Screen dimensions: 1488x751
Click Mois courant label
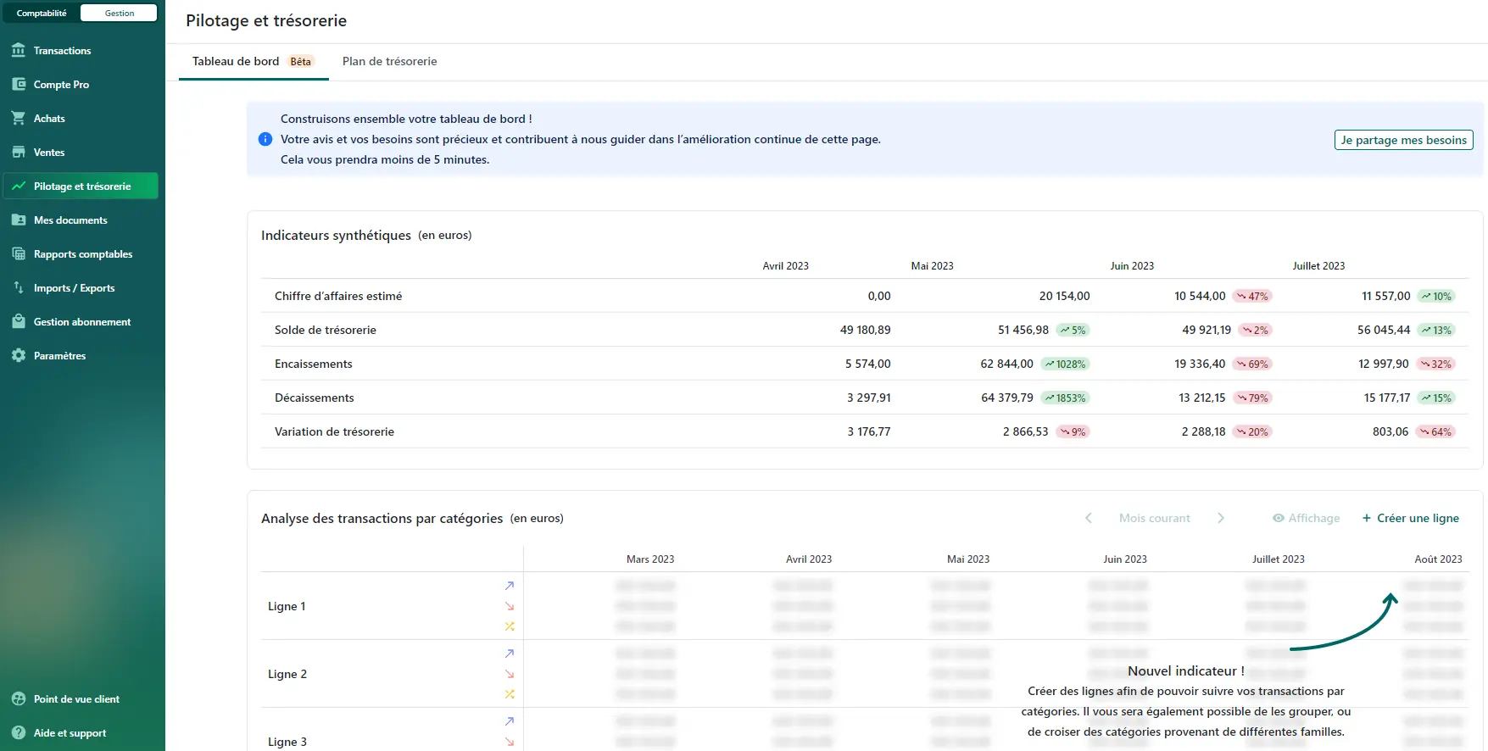click(1155, 518)
